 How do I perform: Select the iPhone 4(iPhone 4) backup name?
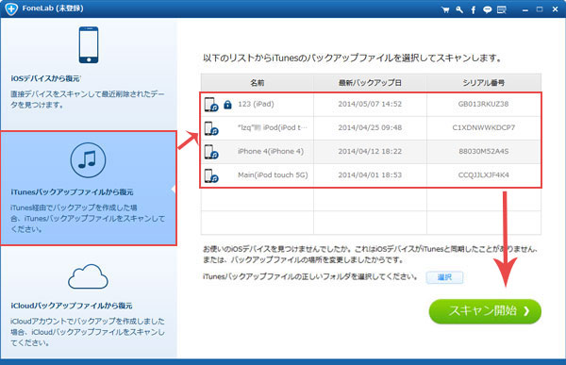point(271,151)
